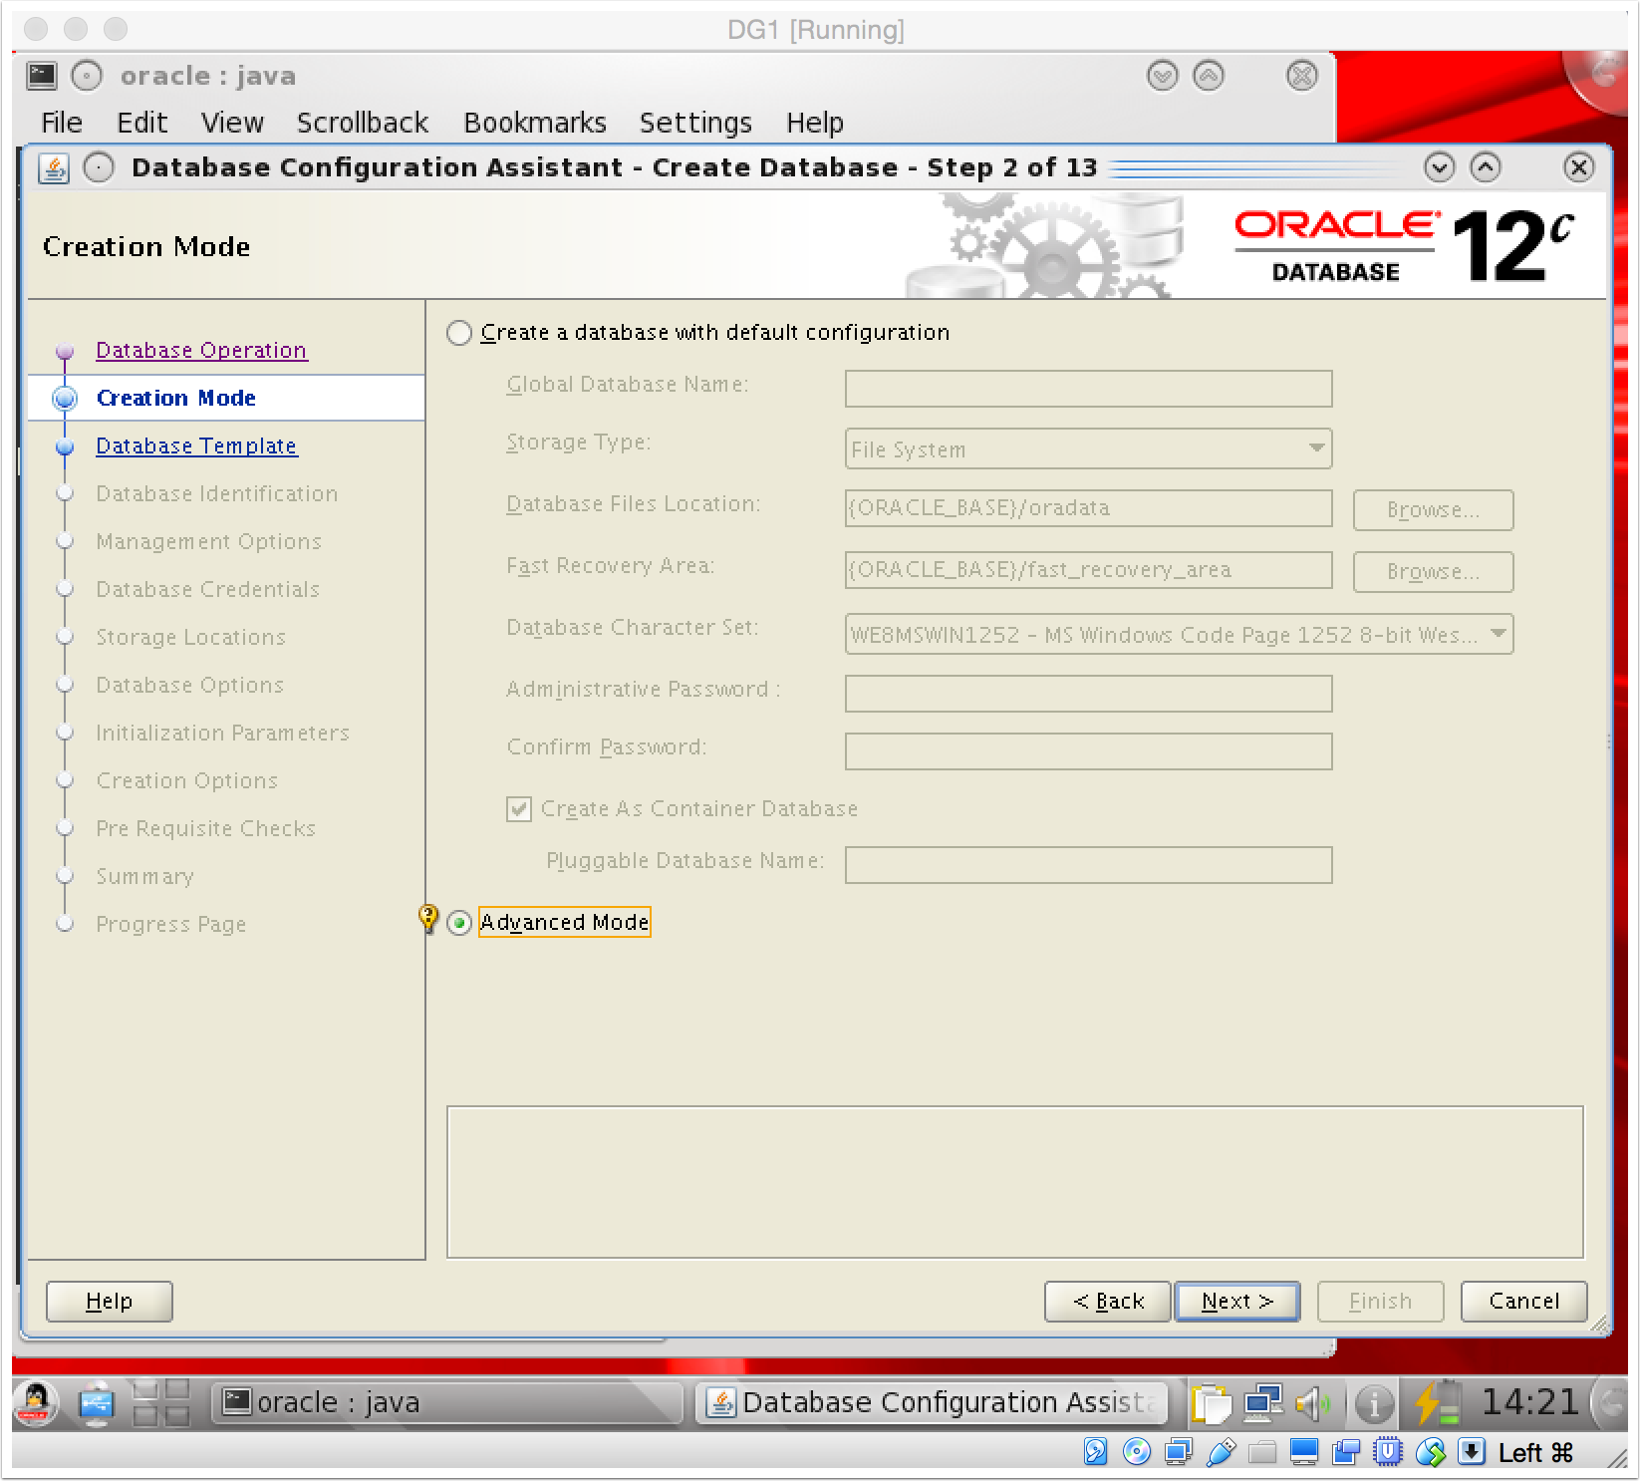
Task: Click the VirtualBox network adapters status icon
Action: click(x=1179, y=1452)
